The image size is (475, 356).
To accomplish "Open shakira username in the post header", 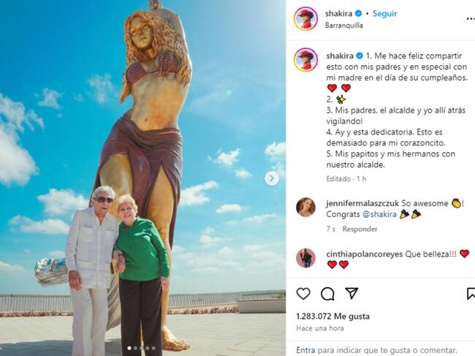I will tap(338, 14).
